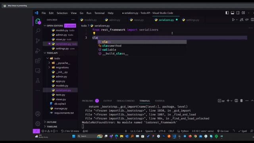The height and width of the screenshot is (143, 254).
Task: Open Explorer more actions ellipsis
Action: tap(73, 20)
